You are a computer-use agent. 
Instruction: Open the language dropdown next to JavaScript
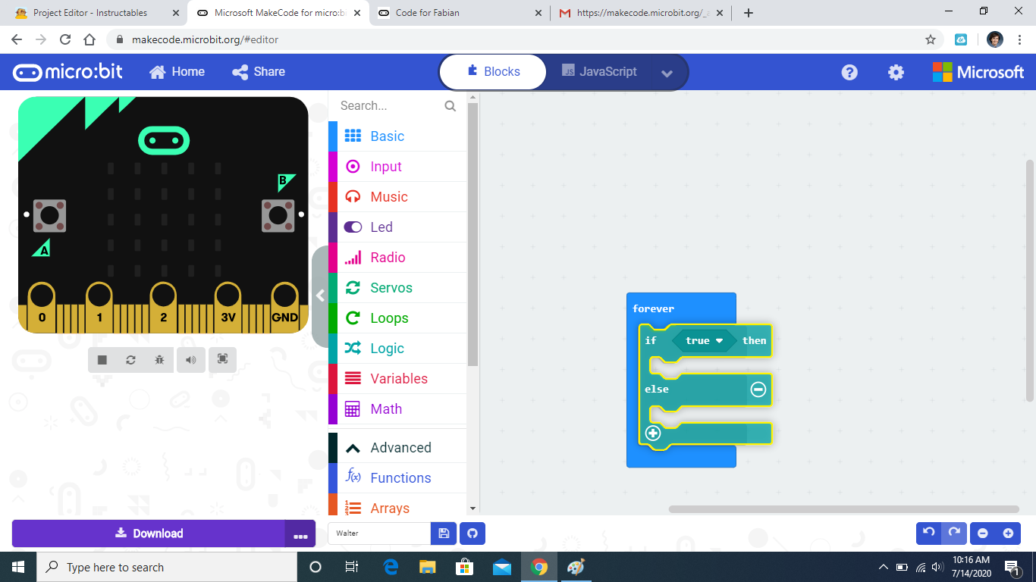(667, 73)
